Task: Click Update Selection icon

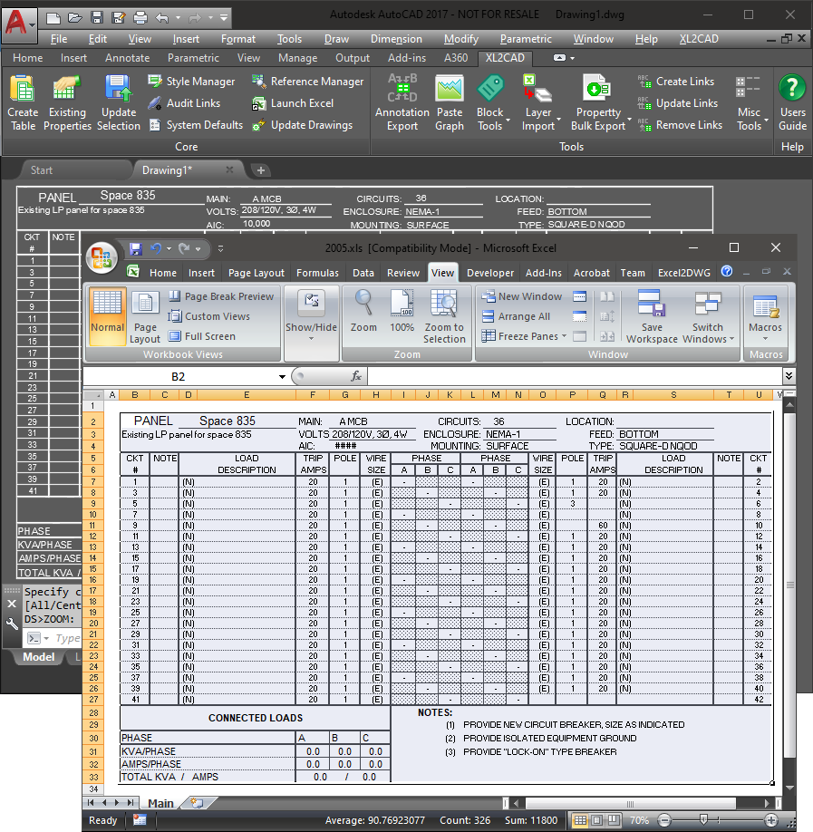Action: (119, 91)
